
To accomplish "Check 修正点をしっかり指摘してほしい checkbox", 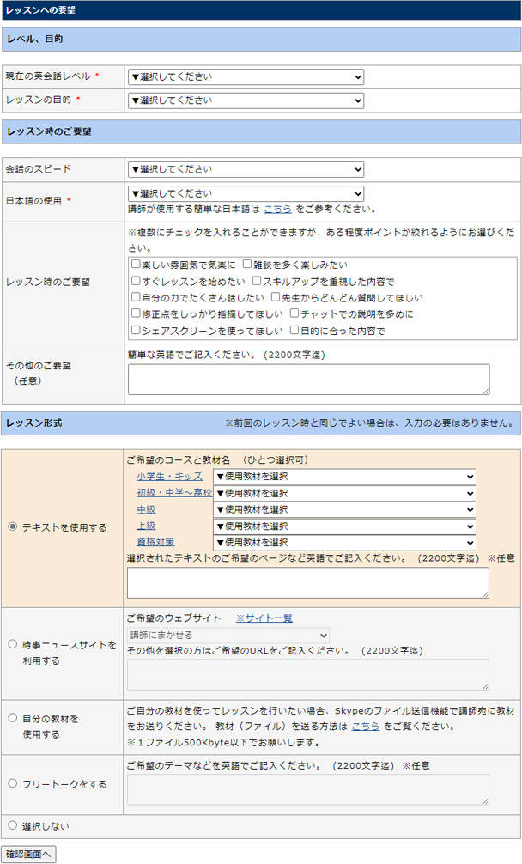I will click(136, 314).
